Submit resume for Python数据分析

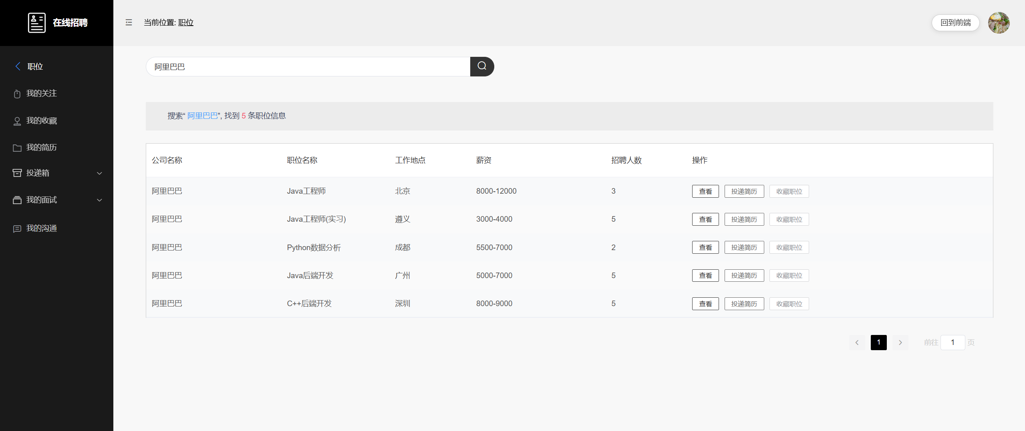[x=744, y=247]
